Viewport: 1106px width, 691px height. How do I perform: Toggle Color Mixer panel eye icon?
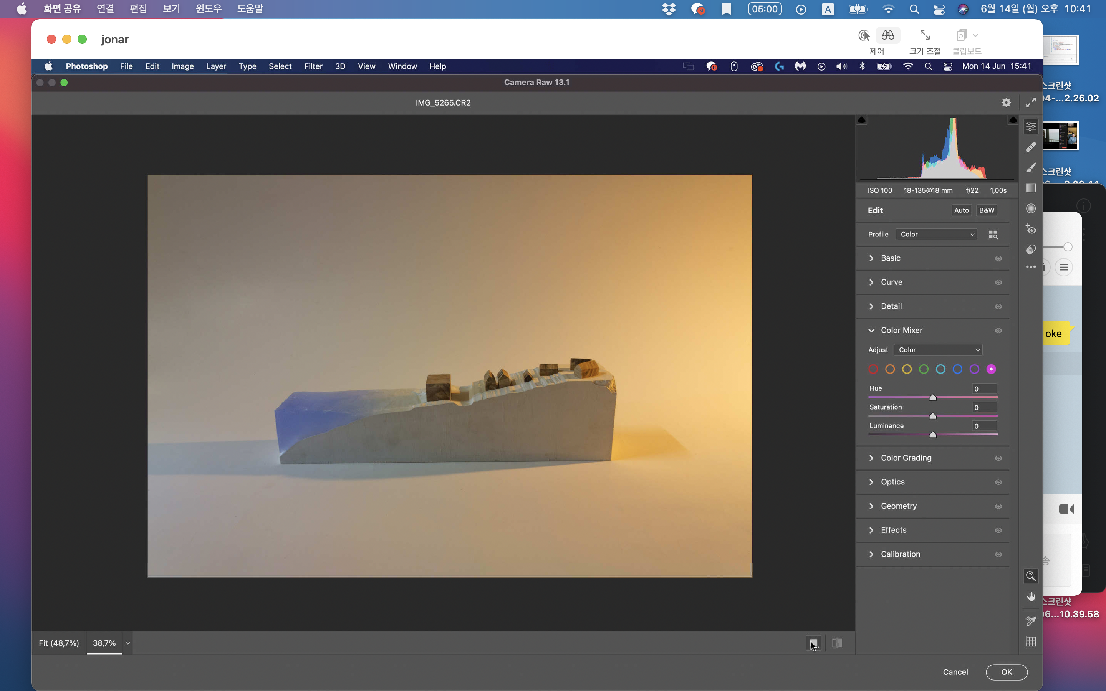pyautogui.click(x=998, y=331)
